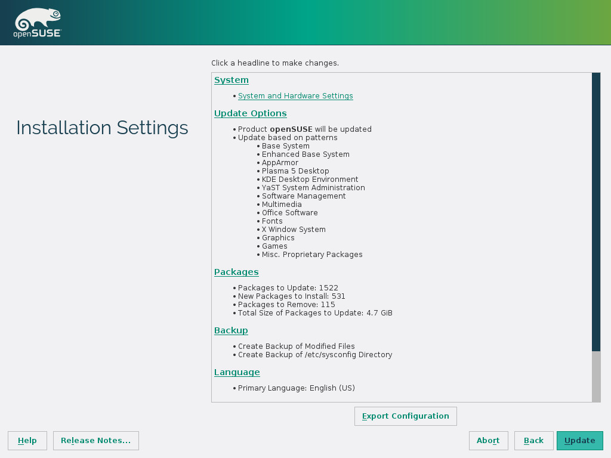Open System and Hardware Settings link
This screenshot has width=611, height=458.
(295, 96)
